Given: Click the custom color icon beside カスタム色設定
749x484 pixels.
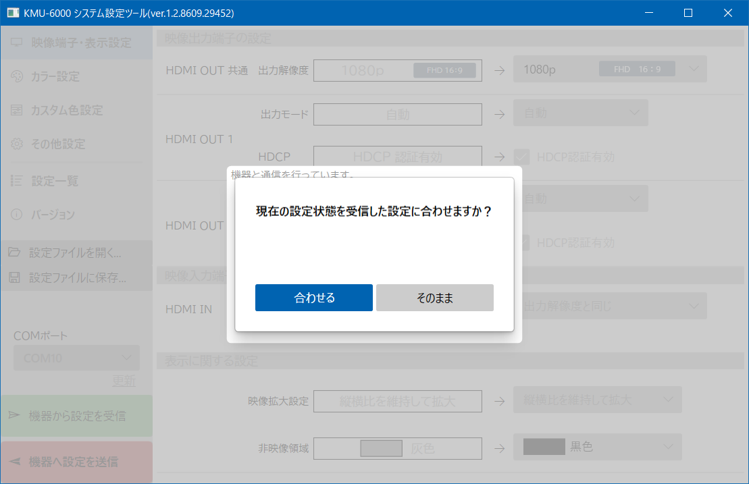Looking at the screenshot, I should [17, 110].
